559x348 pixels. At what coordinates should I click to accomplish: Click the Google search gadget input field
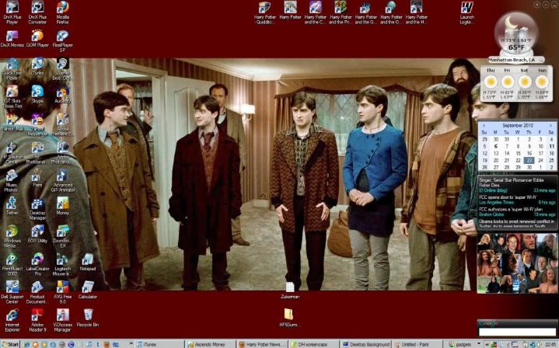coord(517,332)
